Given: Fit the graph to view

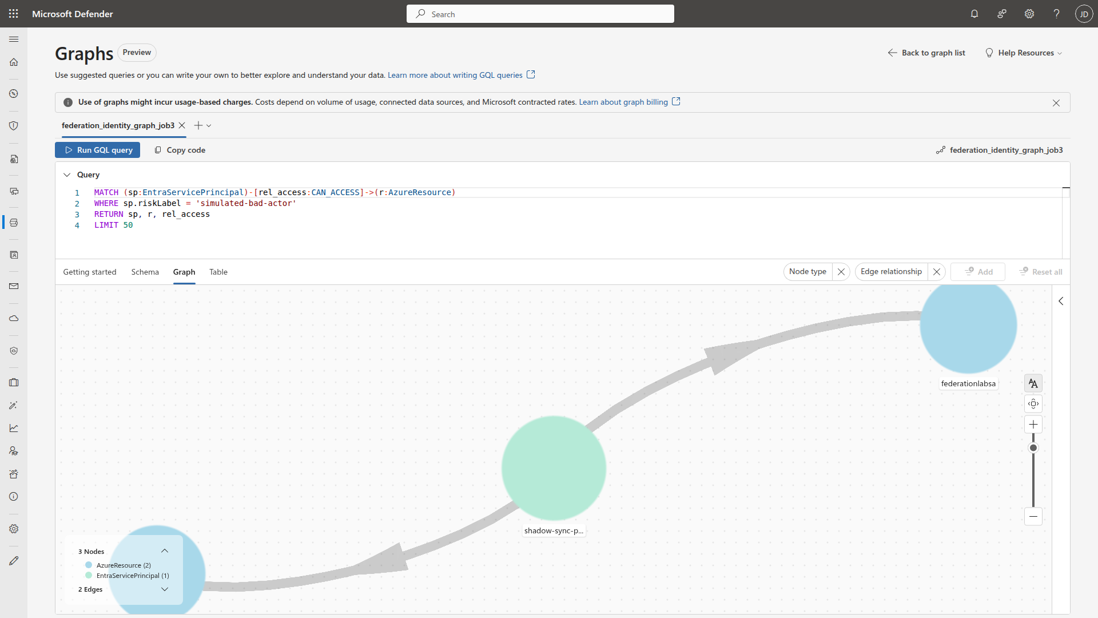Looking at the screenshot, I should 1033,403.
